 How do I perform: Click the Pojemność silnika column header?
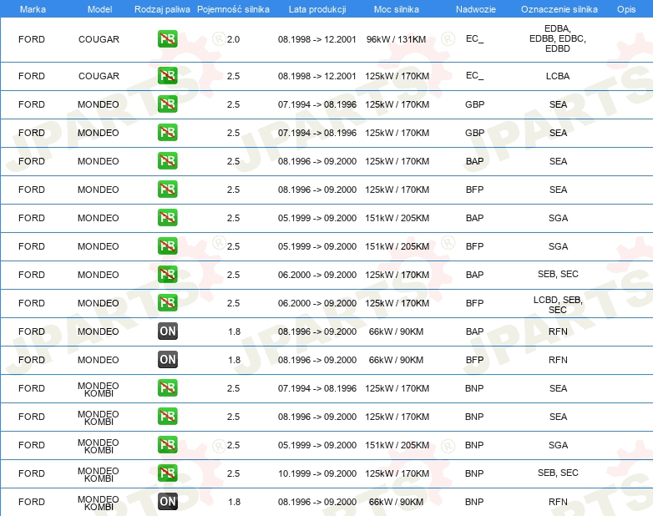(x=233, y=9)
